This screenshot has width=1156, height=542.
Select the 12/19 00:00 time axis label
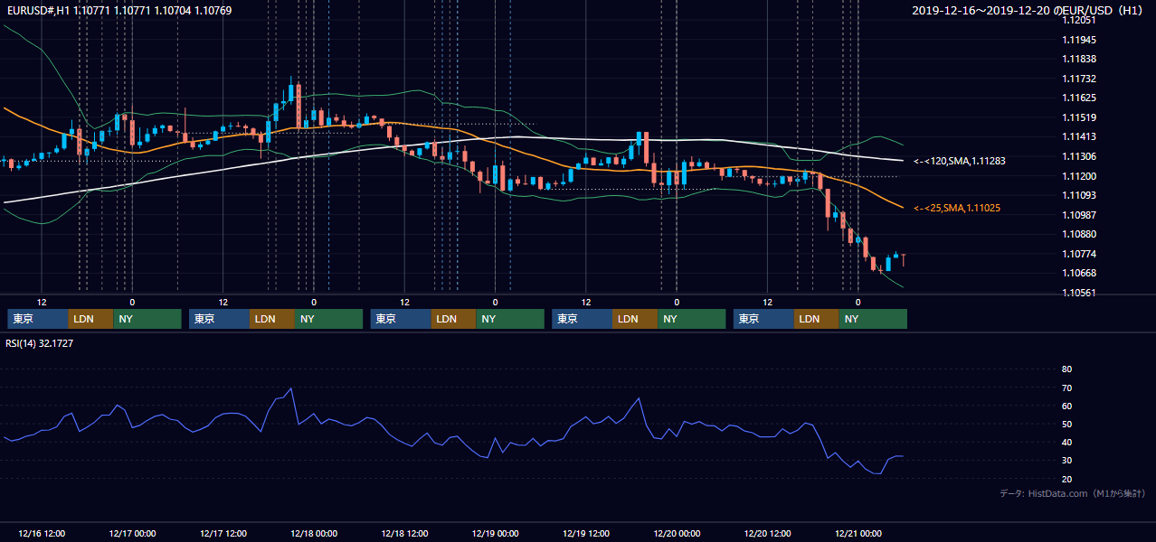point(496,533)
